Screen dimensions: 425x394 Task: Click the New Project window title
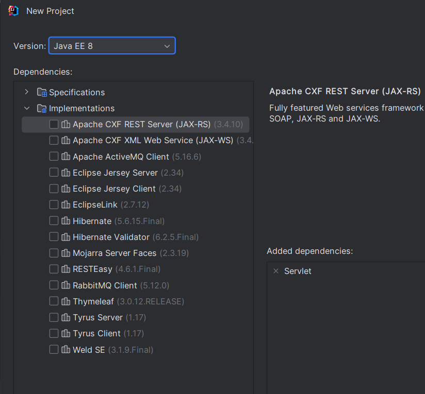point(50,11)
